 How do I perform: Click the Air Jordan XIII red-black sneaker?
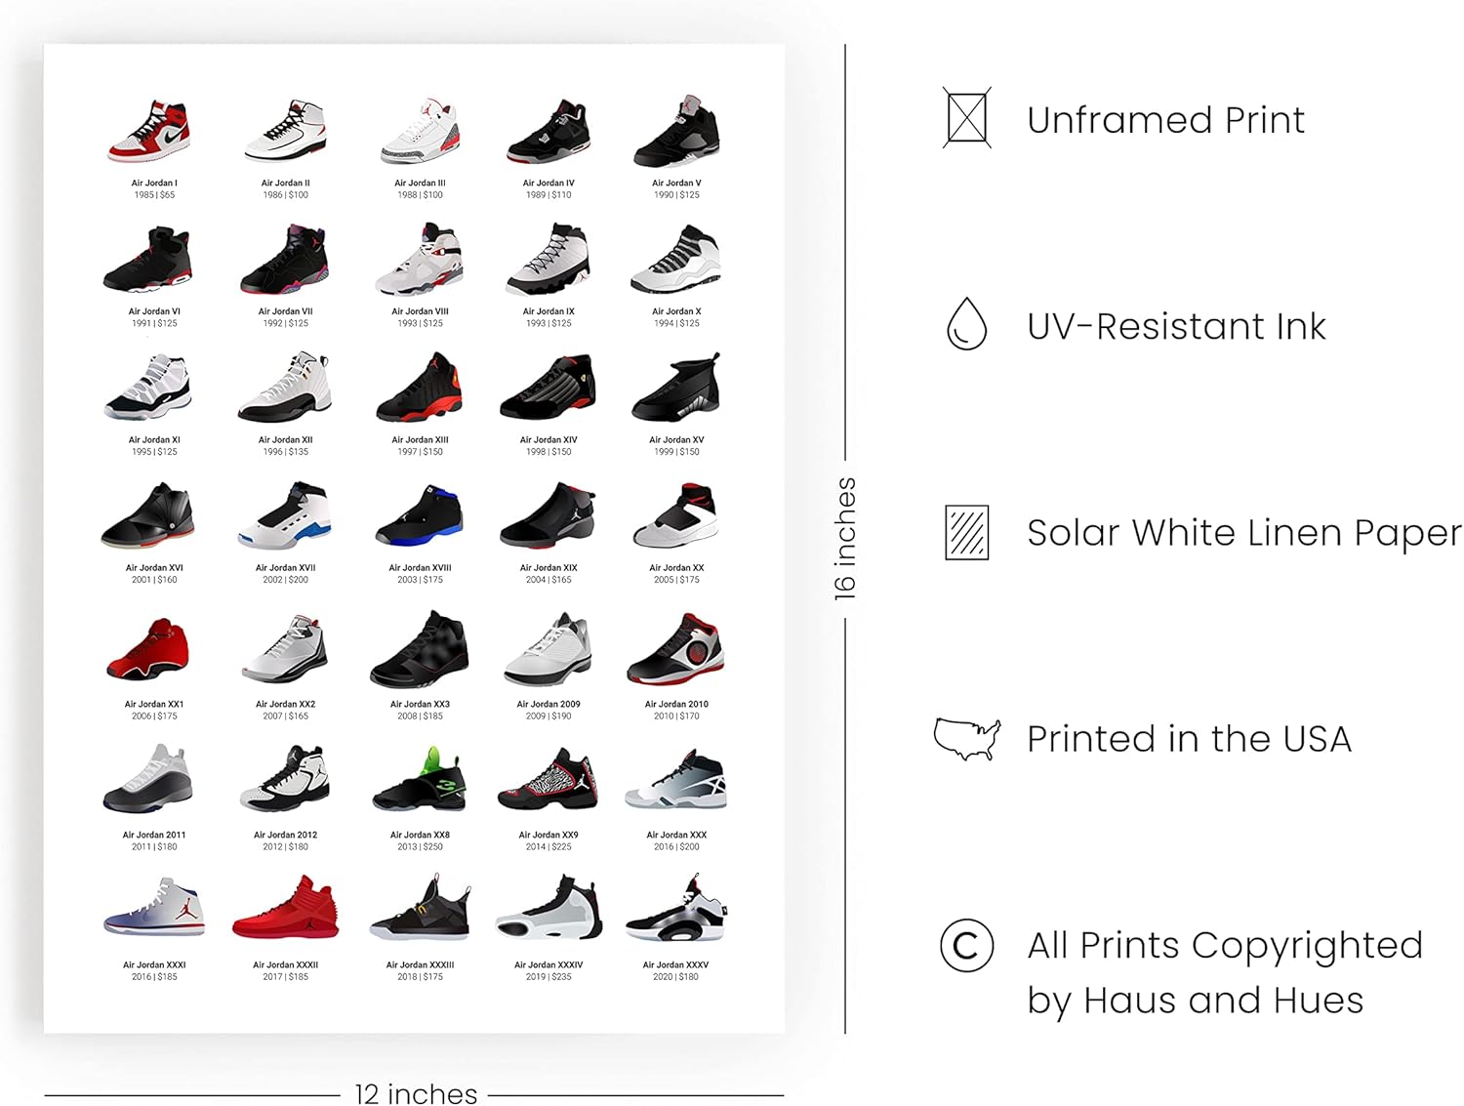(420, 389)
